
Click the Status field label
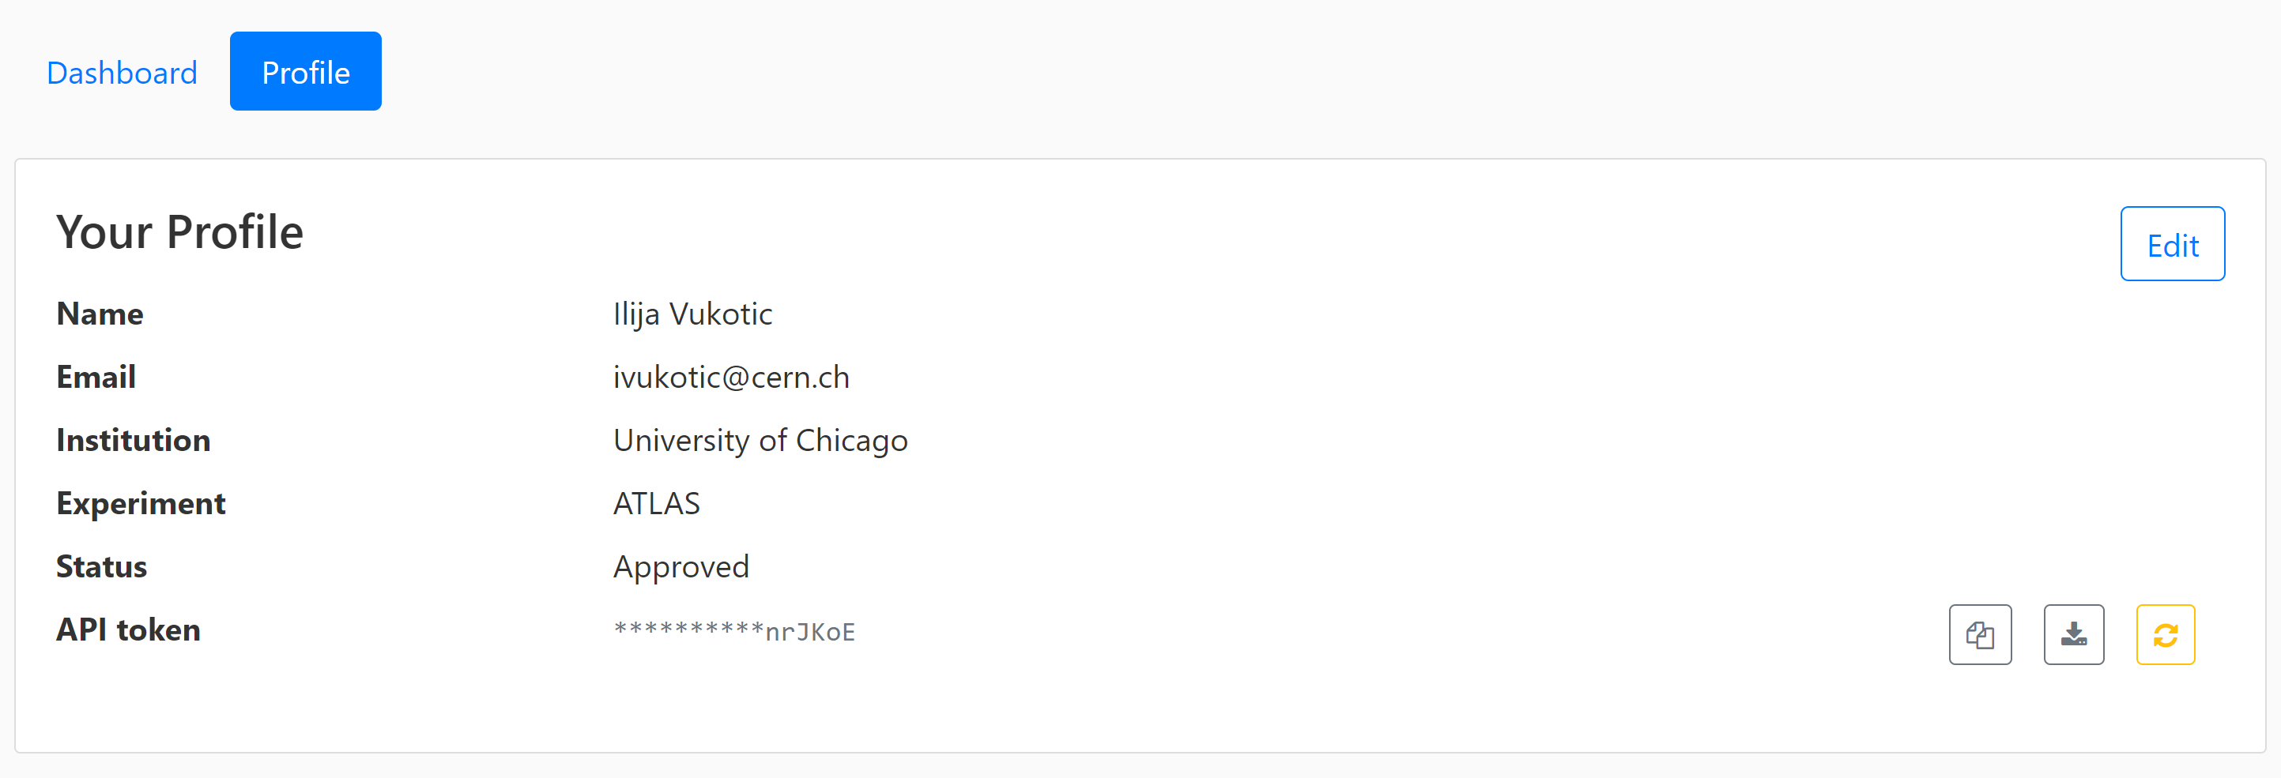click(102, 566)
